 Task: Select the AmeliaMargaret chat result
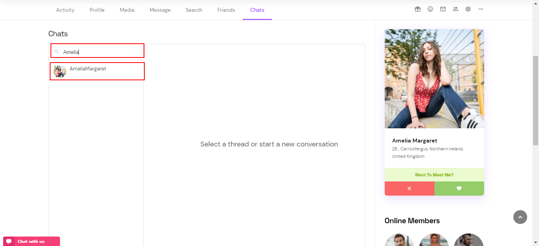(x=97, y=71)
